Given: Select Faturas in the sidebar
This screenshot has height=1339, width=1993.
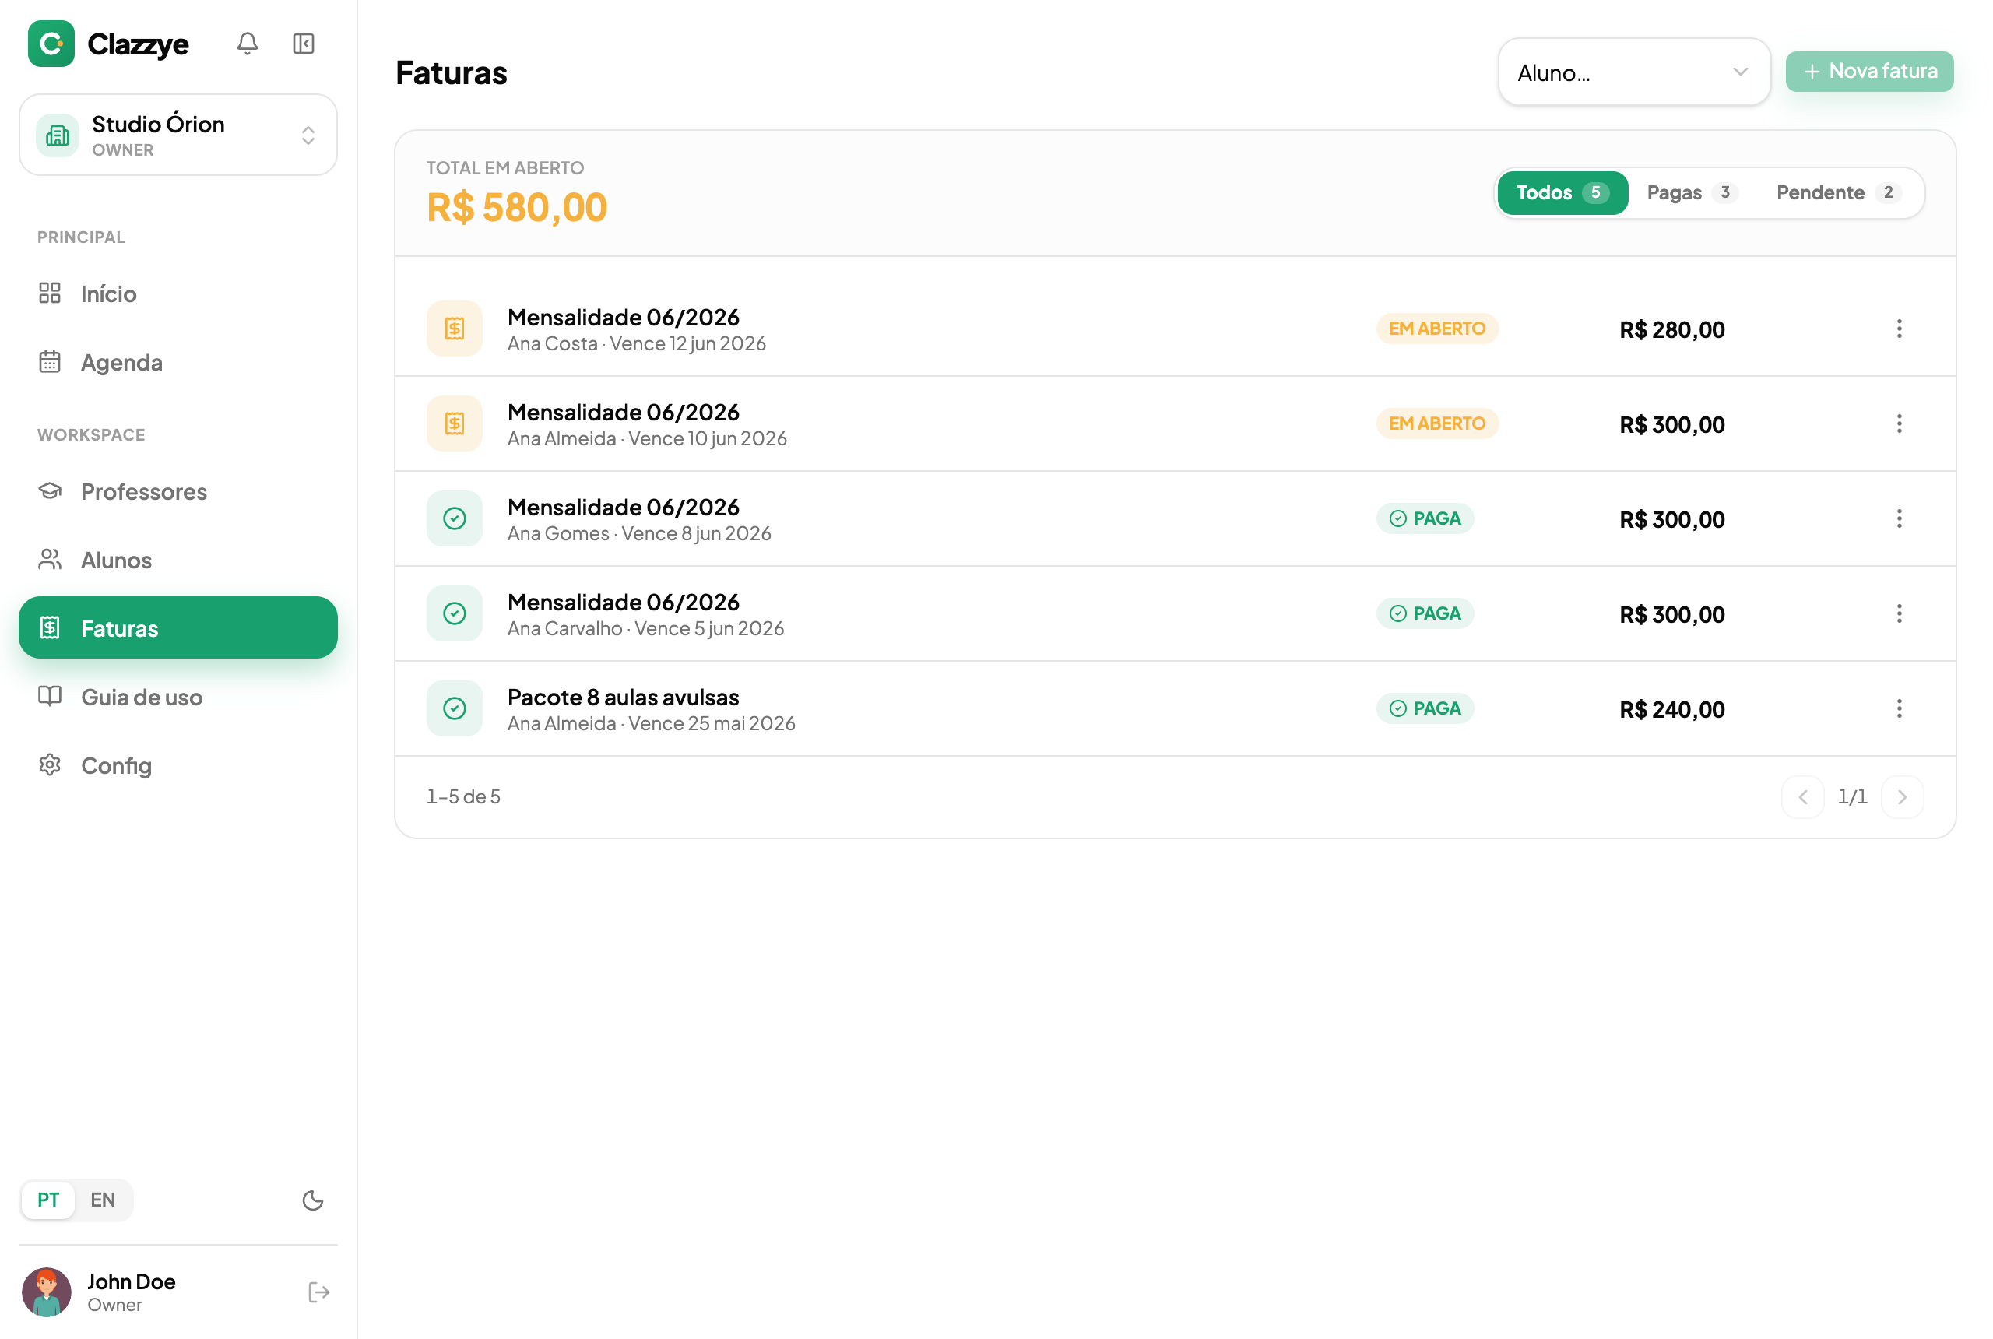Looking at the screenshot, I should pyautogui.click(x=178, y=627).
